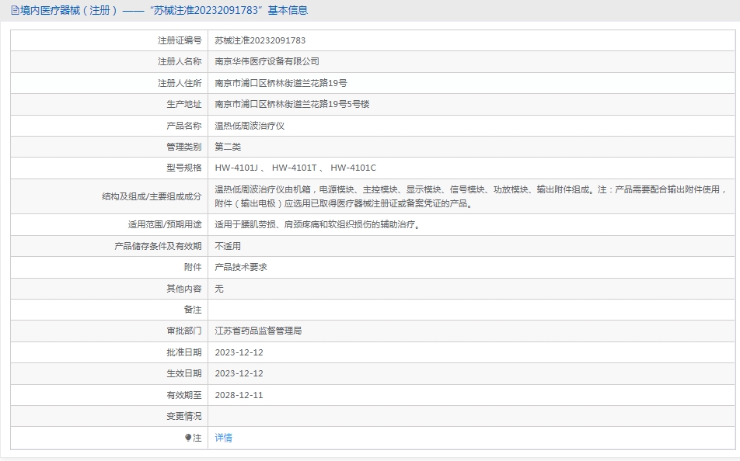Click the 批准日期 row label
The width and height of the screenshot is (740, 461).
(184, 352)
